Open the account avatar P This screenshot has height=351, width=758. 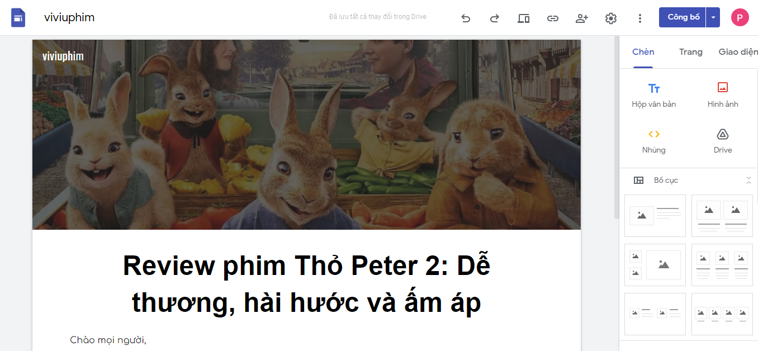[x=740, y=17]
